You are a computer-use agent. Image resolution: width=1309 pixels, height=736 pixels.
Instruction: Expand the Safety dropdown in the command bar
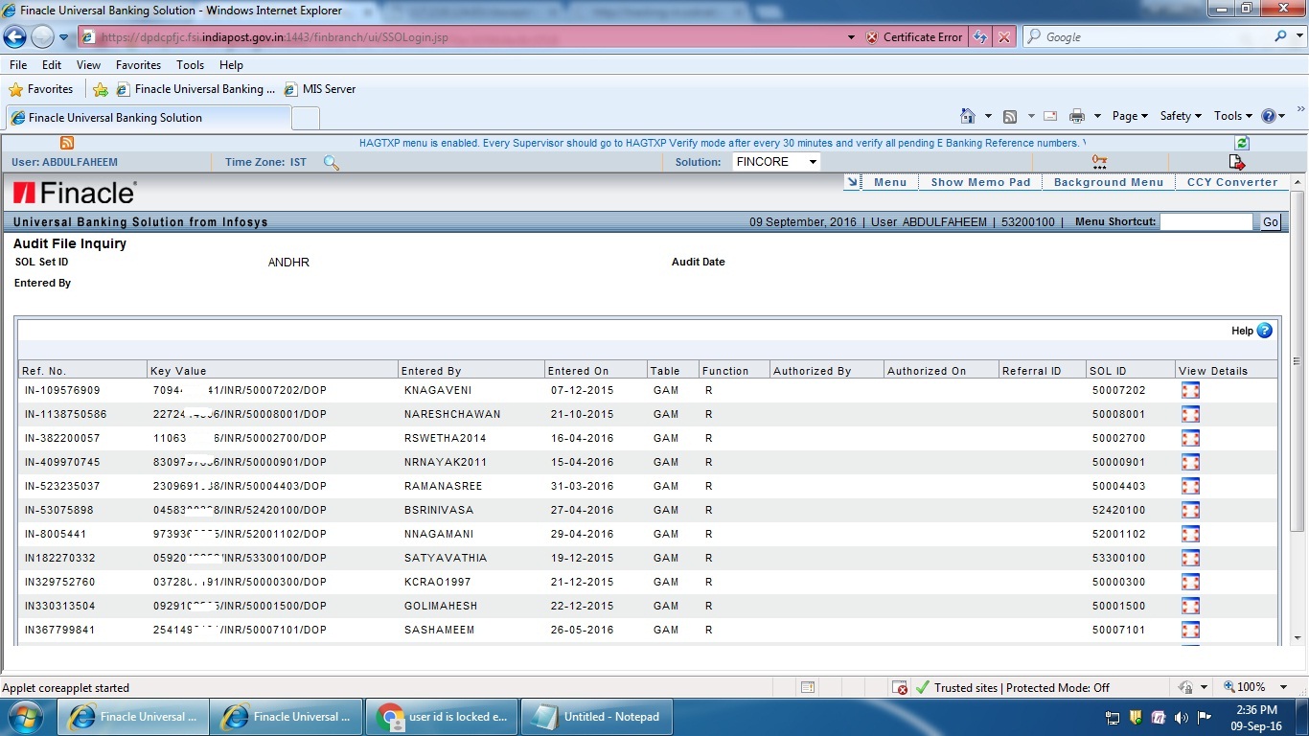pos(1181,115)
